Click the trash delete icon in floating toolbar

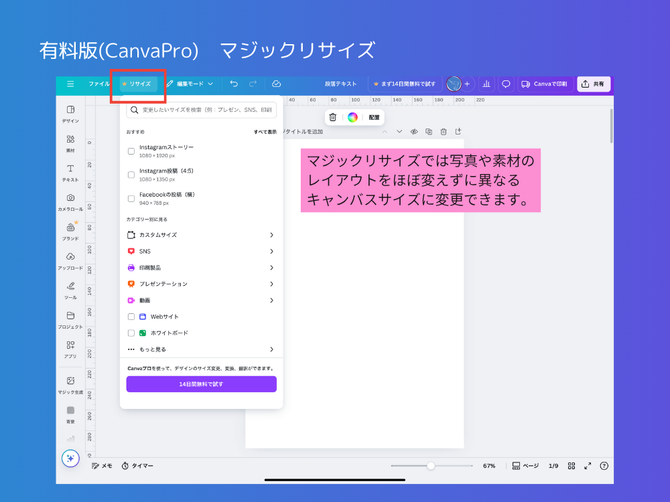coord(333,117)
